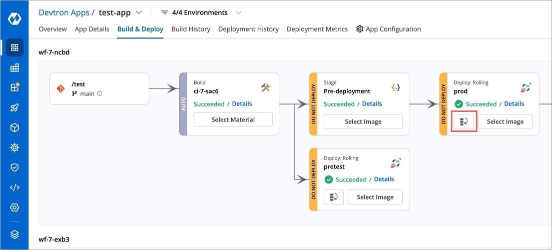Click the braces icon on the Pre-deployment stage

pos(396,87)
